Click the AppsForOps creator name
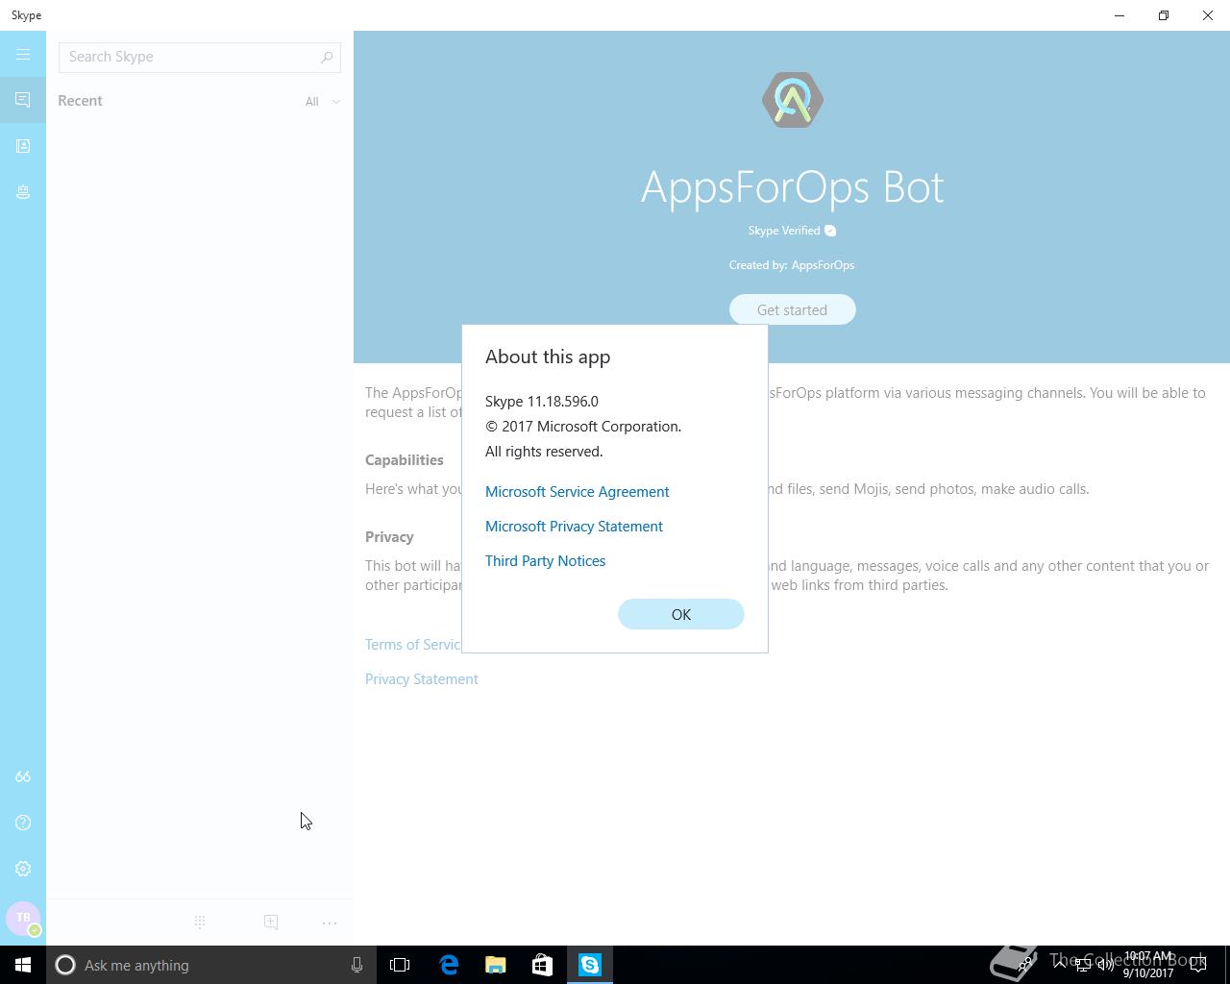The image size is (1230, 984). (x=823, y=265)
